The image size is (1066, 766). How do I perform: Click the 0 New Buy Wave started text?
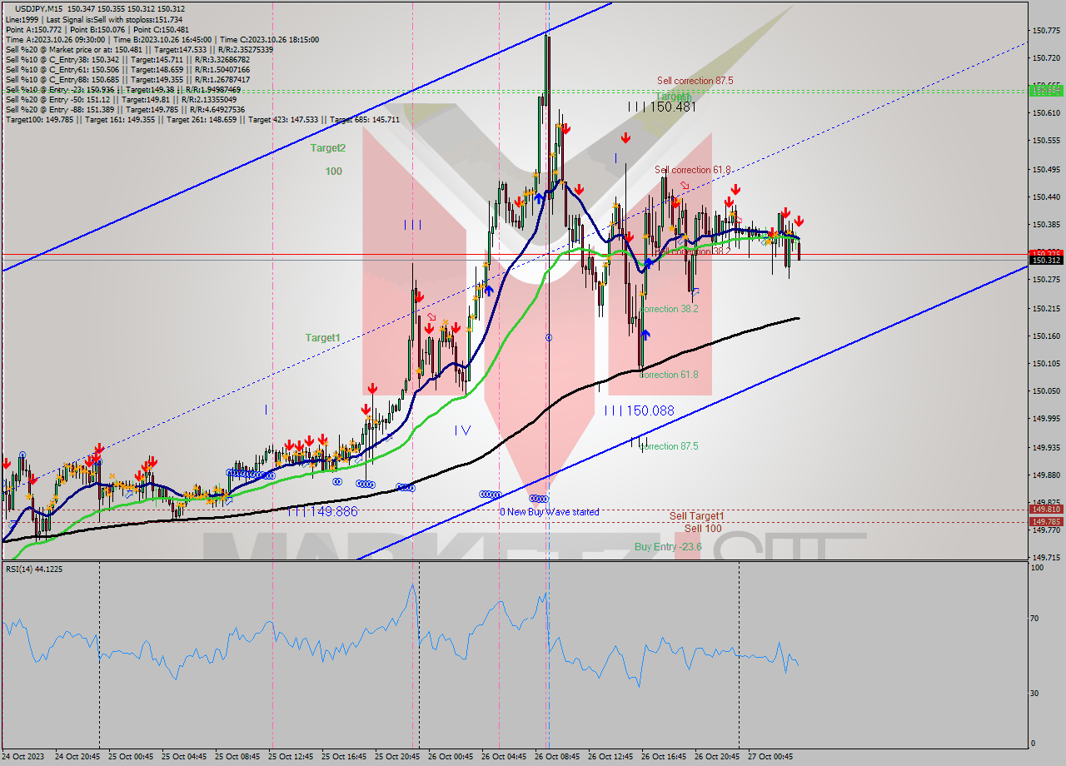point(550,511)
